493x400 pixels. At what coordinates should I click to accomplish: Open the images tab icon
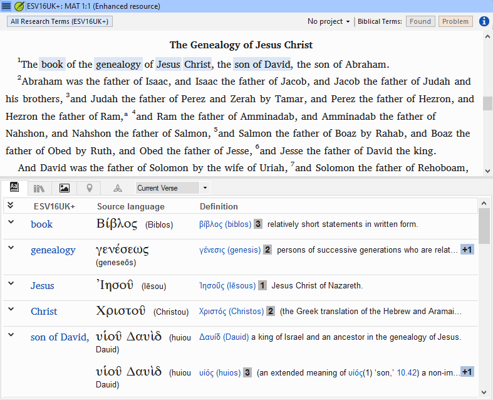pyautogui.click(x=65, y=188)
